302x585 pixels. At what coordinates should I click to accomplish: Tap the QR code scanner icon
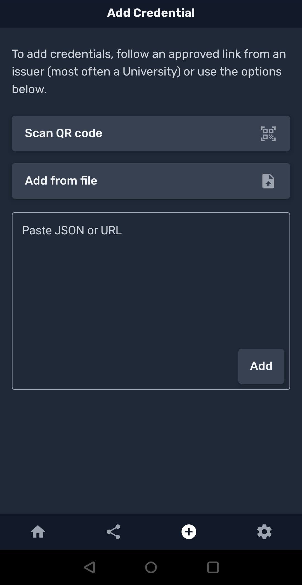click(x=268, y=134)
